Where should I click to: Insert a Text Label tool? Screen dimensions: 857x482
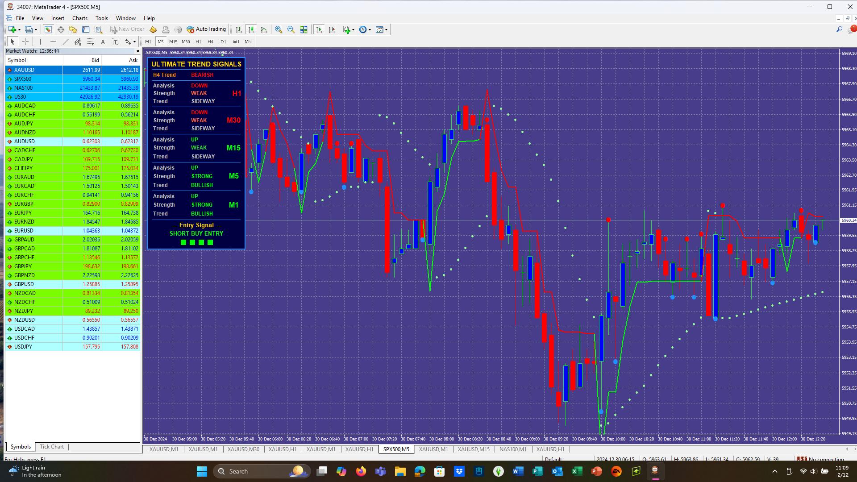click(115, 42)
